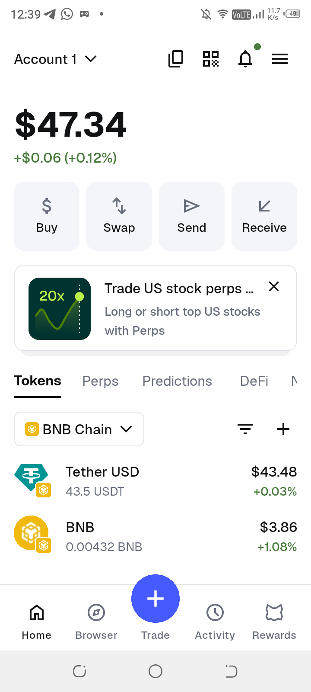The width and height of the screenshot is (311, 692).
Task: Open the Rewards section
Action: point(274,618)
